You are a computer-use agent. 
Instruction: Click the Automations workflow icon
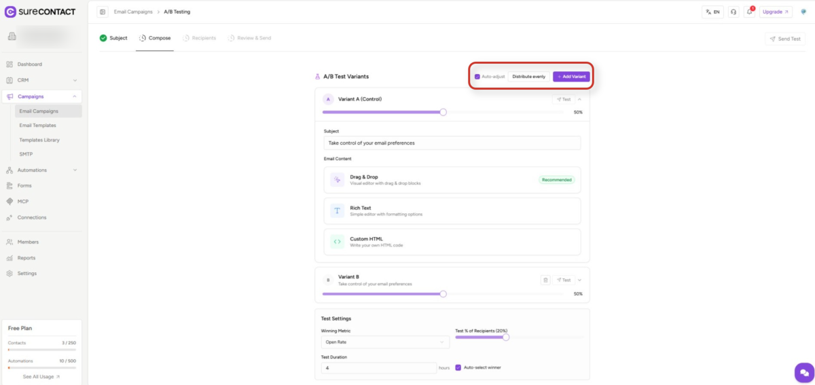coord(10,170)
